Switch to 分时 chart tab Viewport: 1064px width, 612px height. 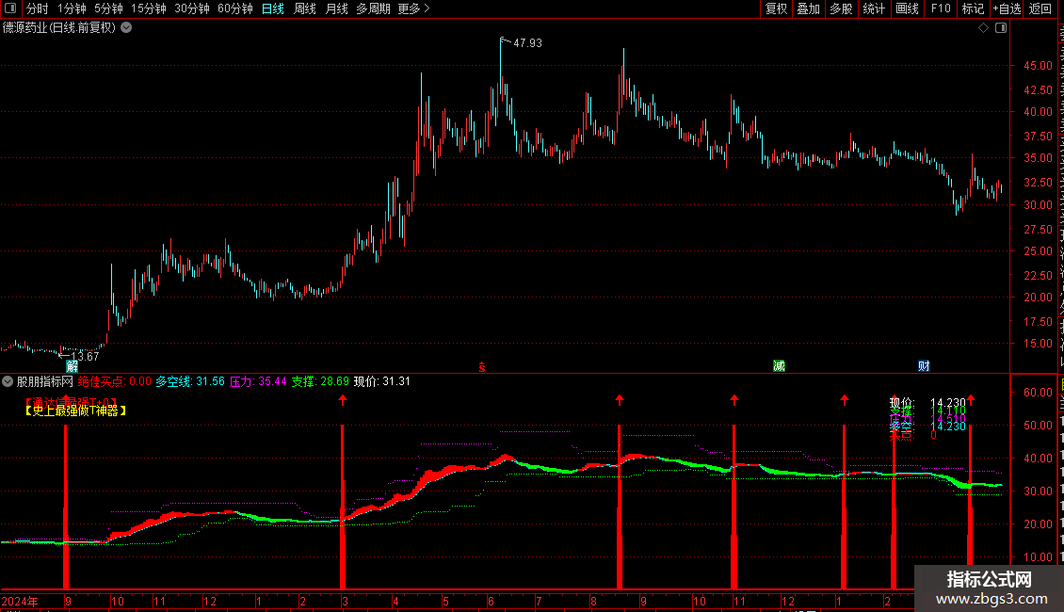(38, 8)
